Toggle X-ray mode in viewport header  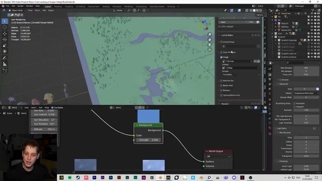[x=247, y=10]
